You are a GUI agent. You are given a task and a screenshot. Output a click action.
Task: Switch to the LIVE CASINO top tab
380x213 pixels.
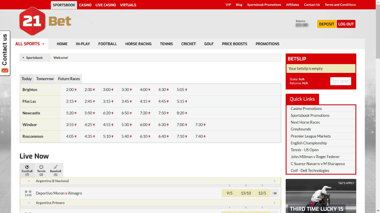[x=106, y=5]
